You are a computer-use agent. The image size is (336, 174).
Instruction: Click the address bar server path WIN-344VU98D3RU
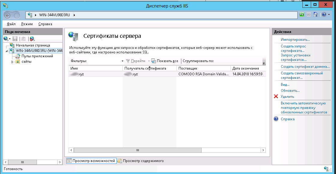(54, 15)
